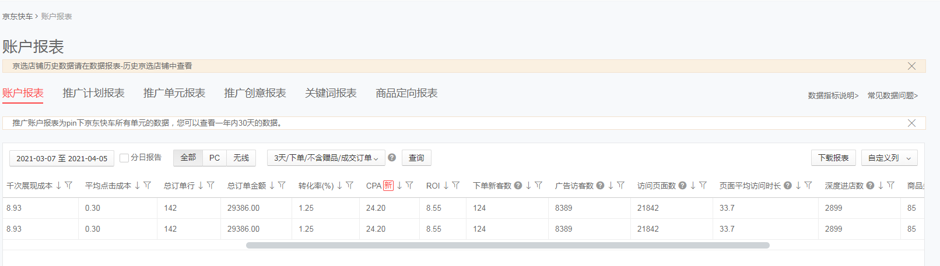Filter the CPA column
The width and height of the screenshot is (940, 266).
[409, 186]
